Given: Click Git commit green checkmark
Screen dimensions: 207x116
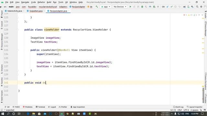Looking at the screenshot, I should 171,6.
